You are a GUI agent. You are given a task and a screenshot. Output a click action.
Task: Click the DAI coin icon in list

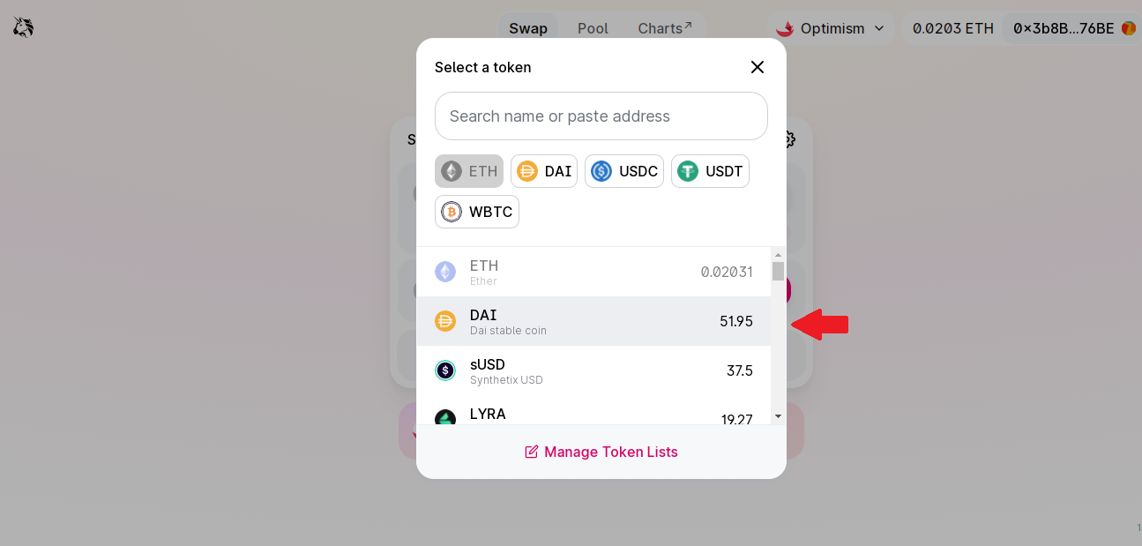click(x=445, y=321)
